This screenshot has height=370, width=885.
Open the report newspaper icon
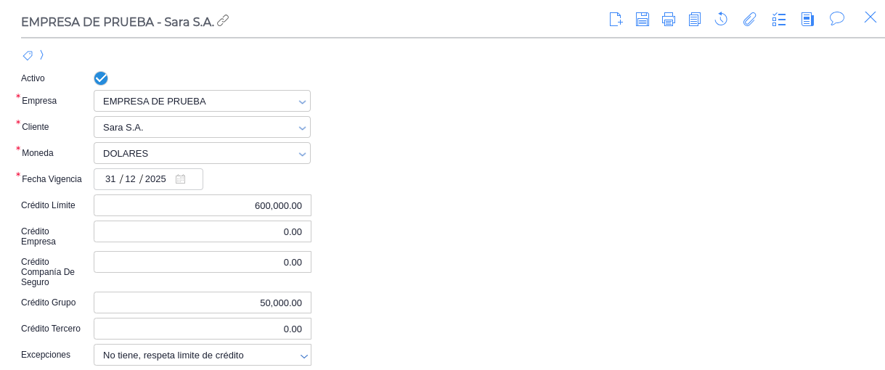(807, 20)
